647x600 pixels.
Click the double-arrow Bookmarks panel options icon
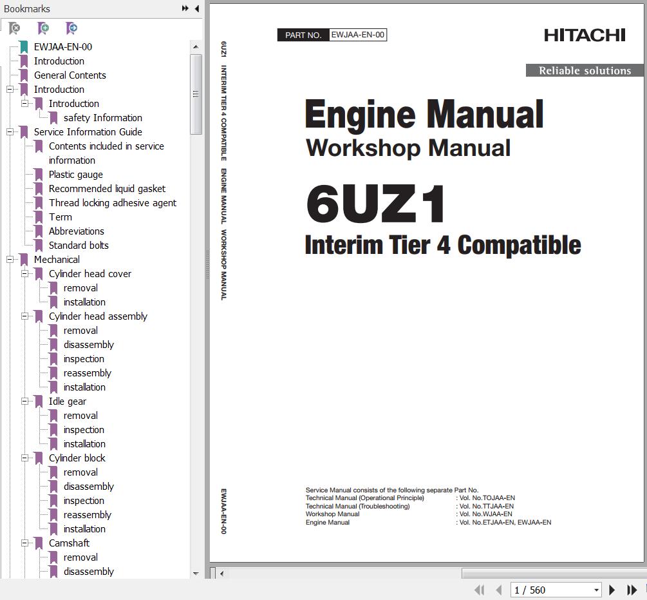pyautogui.click(x=185, y=8)
